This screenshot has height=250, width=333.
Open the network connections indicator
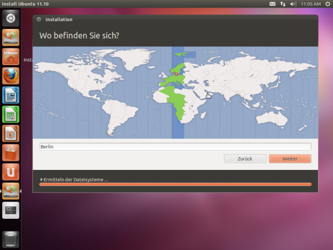coord(283,4)
